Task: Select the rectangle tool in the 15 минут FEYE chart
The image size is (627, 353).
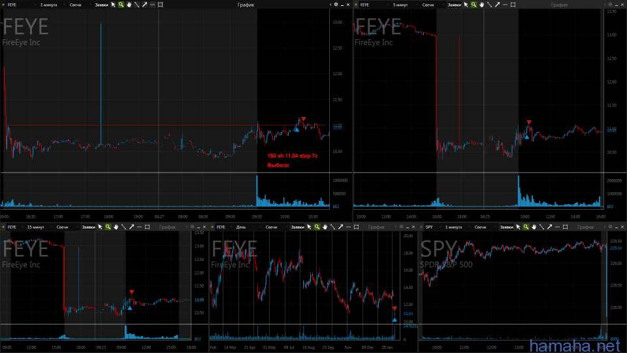Action: [147, 227]
